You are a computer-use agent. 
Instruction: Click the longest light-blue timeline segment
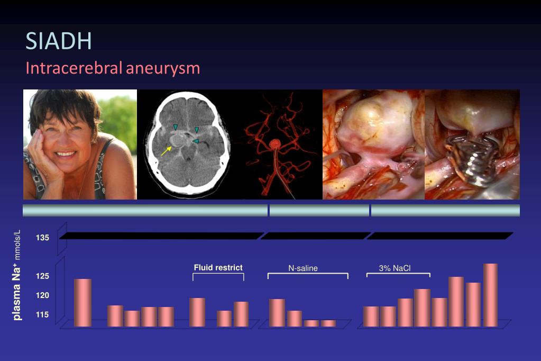145,210
